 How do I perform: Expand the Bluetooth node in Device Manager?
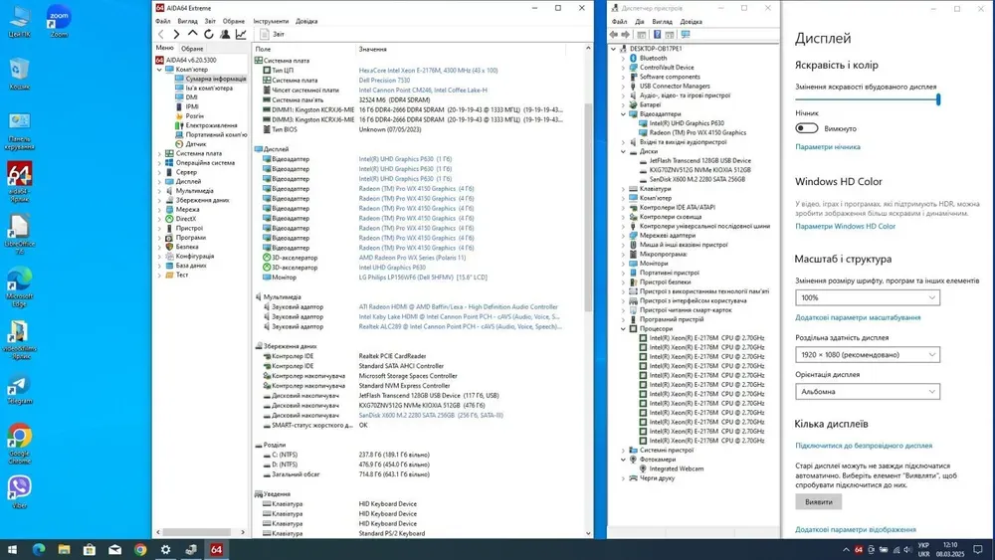tap(624, 58)
